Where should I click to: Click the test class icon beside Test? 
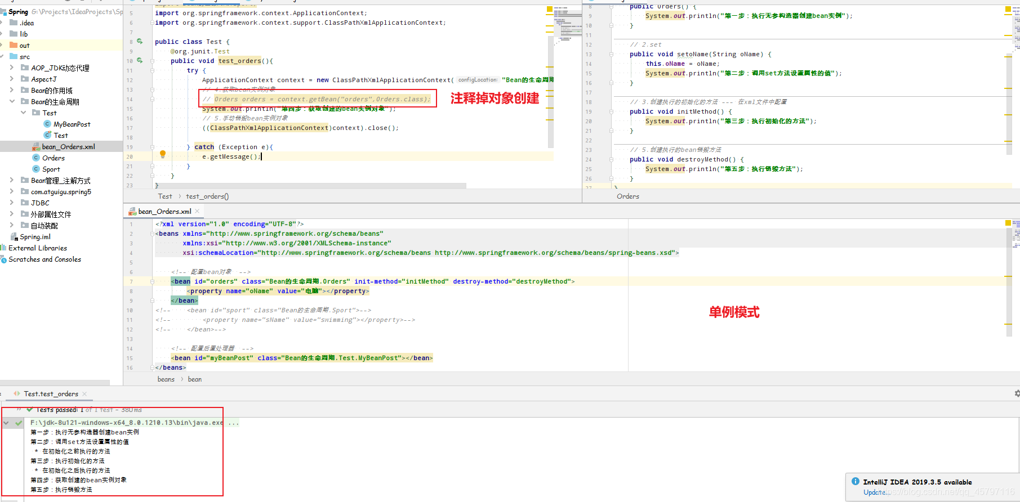tap(47, 135)
